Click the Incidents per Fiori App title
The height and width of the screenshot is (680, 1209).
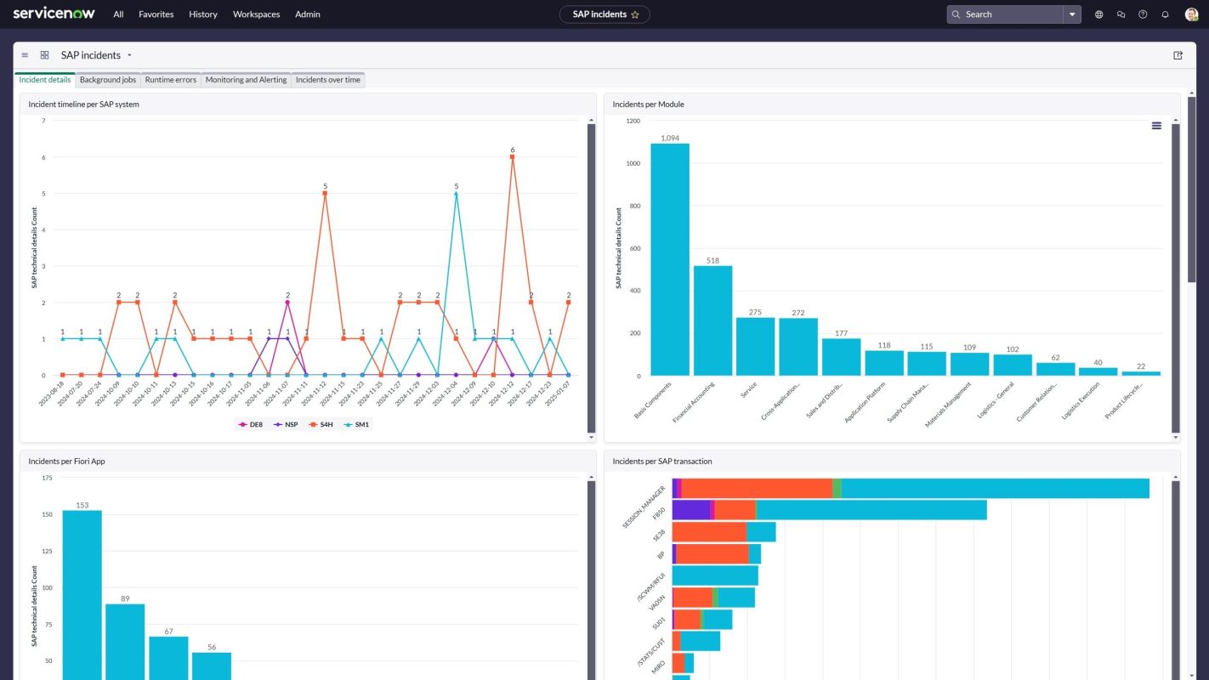click(x=66, y=462)
